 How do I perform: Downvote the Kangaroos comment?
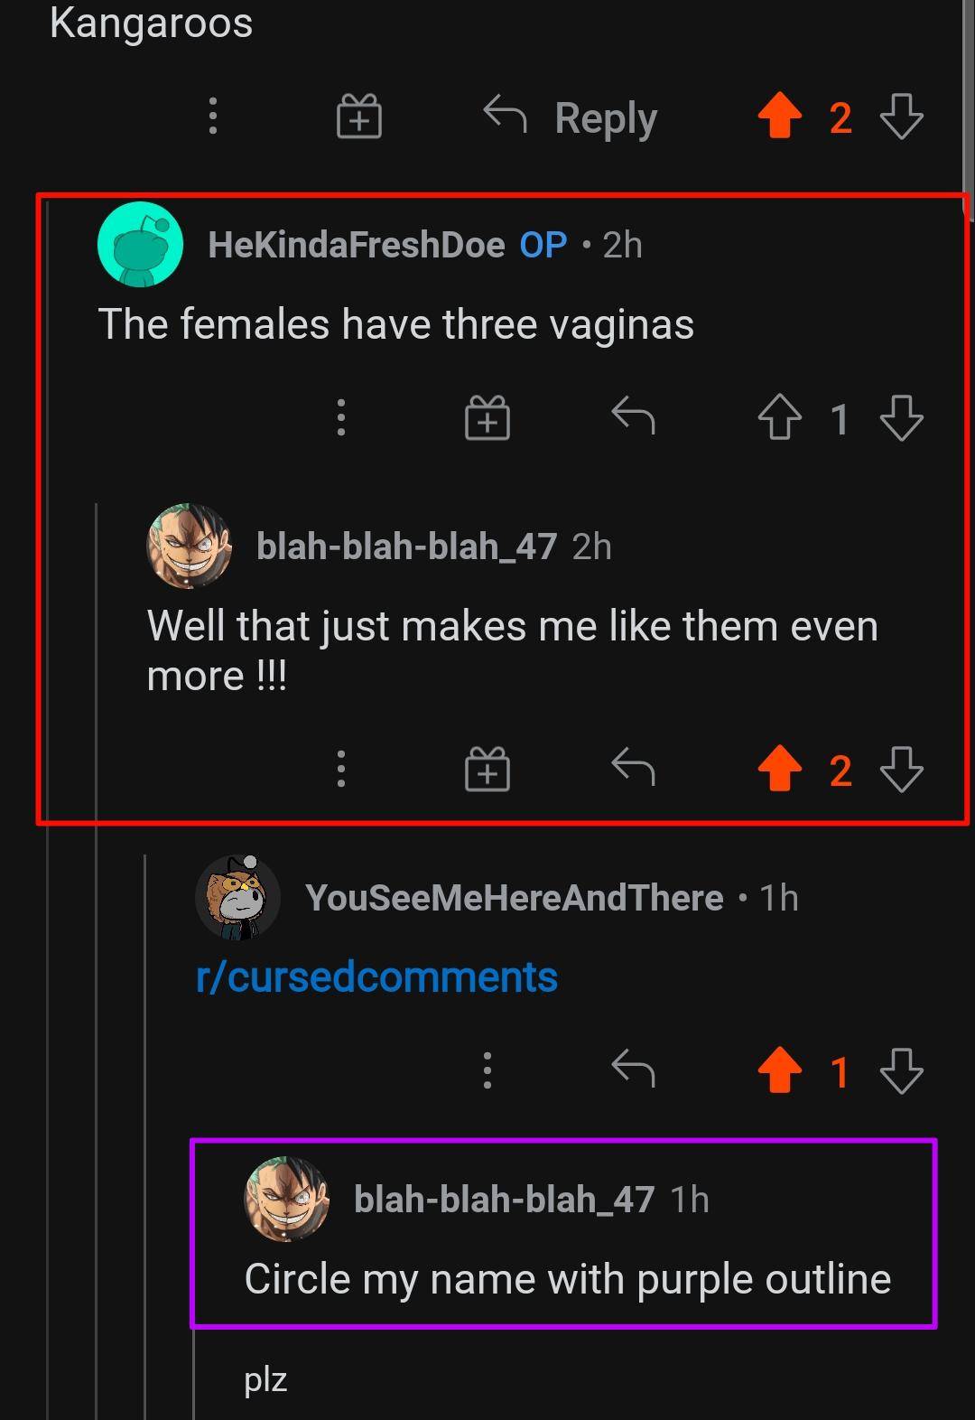pos(901,117)
